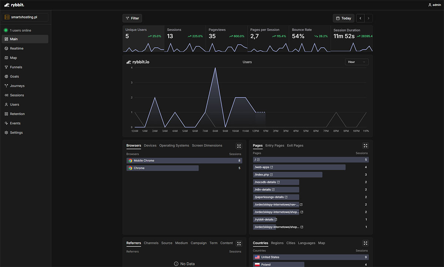Open the smartxhosting.pl site selector
Viewport: 444px width, 267px height.
25,17
